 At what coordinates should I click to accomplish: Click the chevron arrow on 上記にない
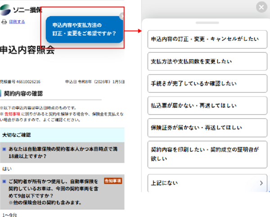[x=261, y=183]
